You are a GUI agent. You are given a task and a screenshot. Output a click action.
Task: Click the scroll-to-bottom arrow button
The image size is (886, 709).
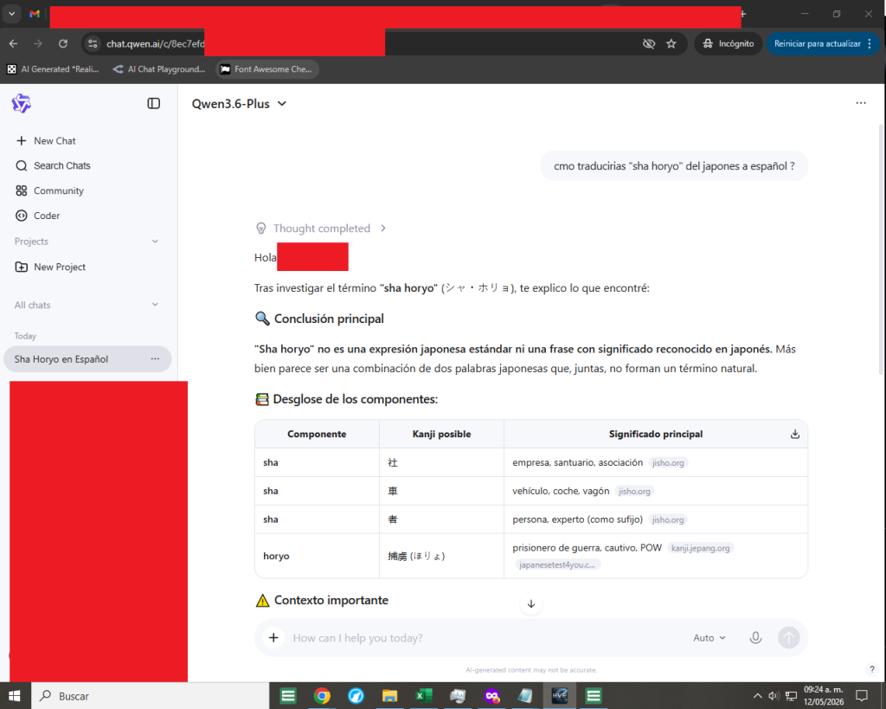531,604
